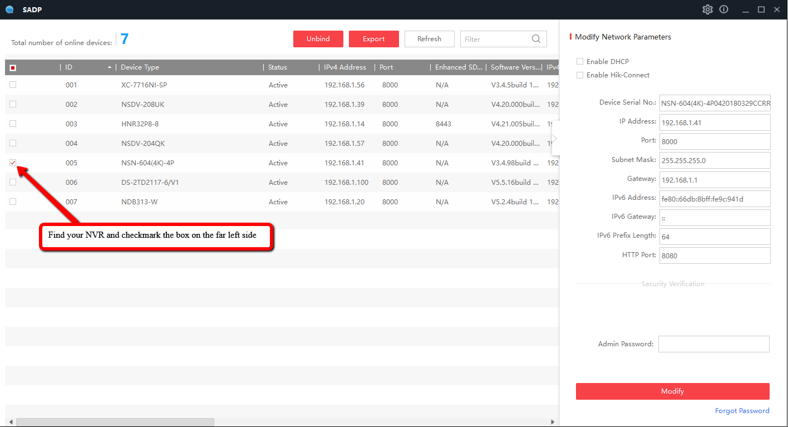The width and height of the screenshot is (788, 427).
Task: Enable DHCP checkbox
Action: coord(580,61)
